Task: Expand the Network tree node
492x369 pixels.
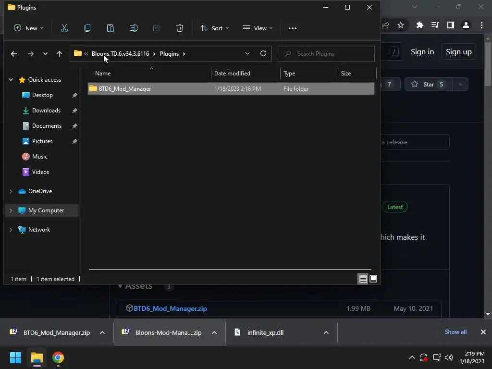Action: click(x=11, y=230)
